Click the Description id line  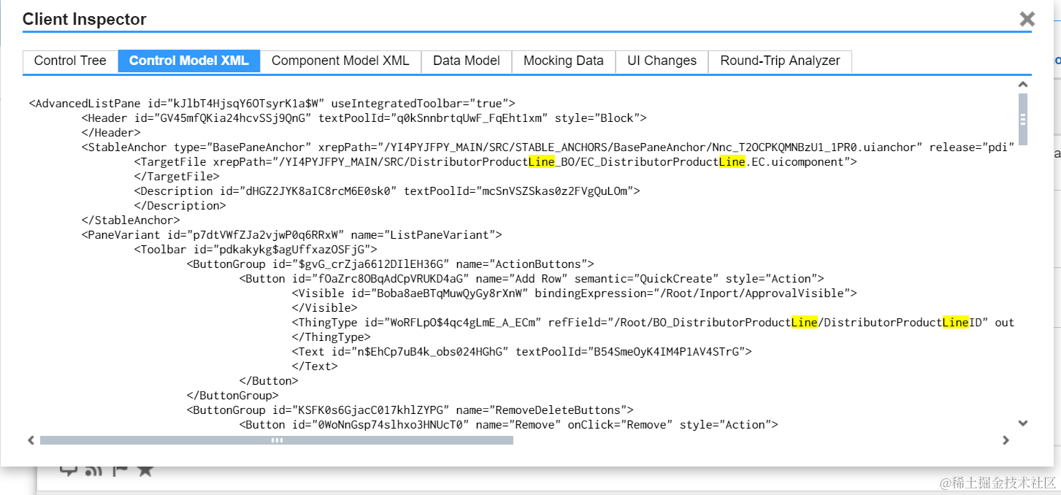(387, 191)
